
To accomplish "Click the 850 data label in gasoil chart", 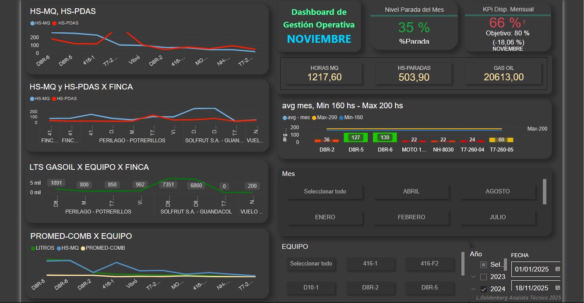I will pyautogui.click(x=112, y=185).
